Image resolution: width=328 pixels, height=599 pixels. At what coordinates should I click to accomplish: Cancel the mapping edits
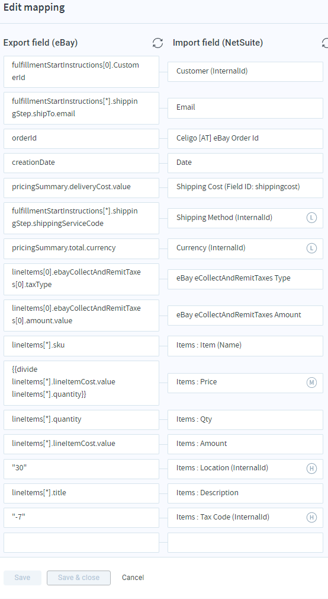click(133, 578)
